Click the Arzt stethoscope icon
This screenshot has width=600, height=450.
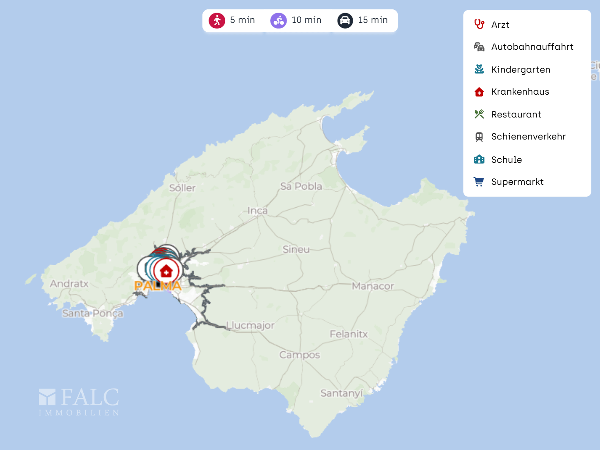479,24
